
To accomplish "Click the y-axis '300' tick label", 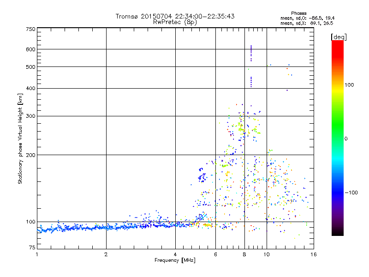I will (30, 116).
